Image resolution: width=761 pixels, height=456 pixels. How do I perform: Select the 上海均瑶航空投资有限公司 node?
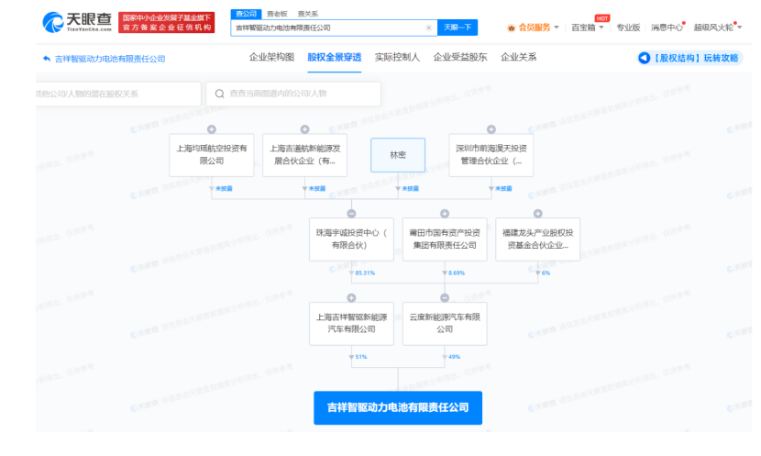212,155
